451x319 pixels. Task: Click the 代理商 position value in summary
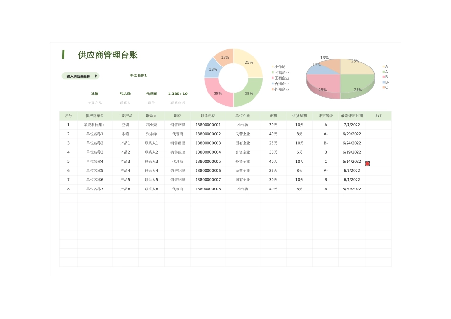click(151, 94)
